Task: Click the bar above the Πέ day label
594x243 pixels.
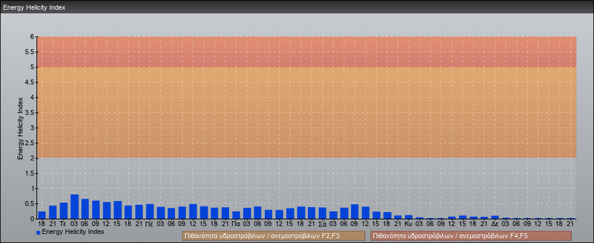Action: 150,211
